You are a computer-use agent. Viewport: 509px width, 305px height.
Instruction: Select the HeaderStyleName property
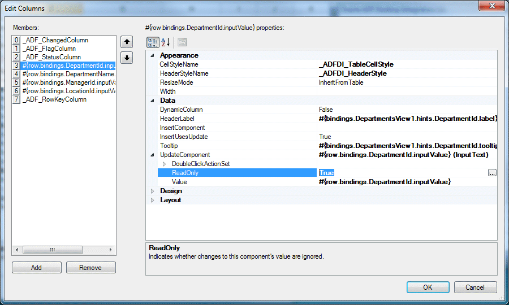(184, 73)
